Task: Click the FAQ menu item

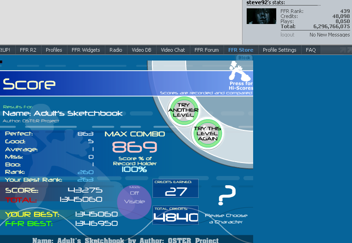Action: 310,50
